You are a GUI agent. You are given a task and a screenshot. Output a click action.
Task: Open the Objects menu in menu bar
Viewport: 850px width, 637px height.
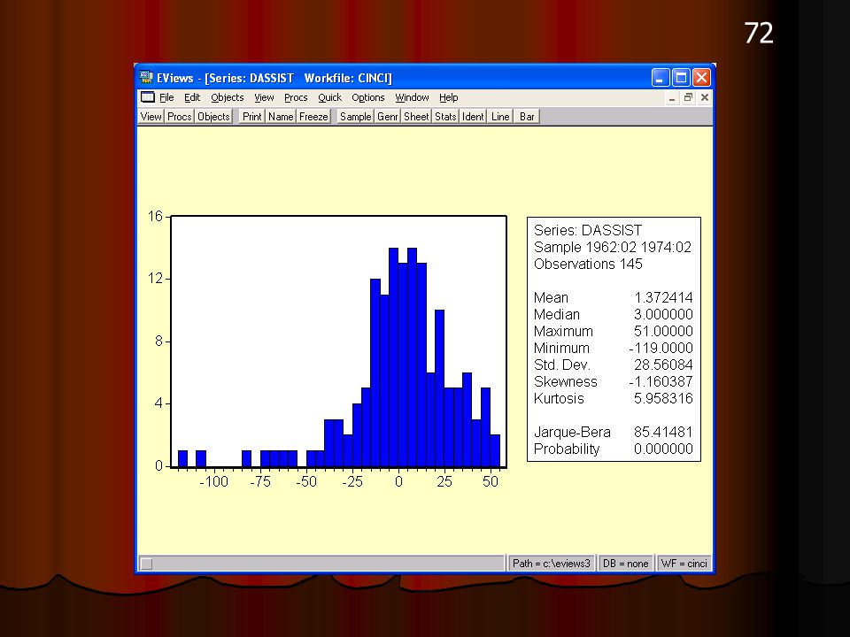tap(228, 97)
